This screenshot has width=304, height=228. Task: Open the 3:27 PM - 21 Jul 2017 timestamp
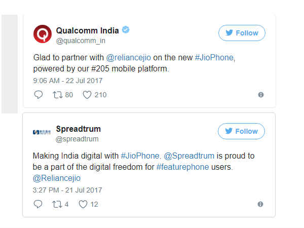pyautogui.click(x=67, y=190)
